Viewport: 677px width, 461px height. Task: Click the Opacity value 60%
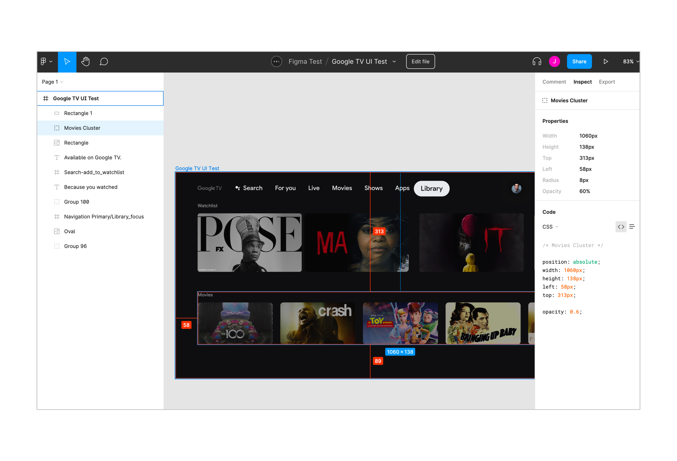click(584, 191)
